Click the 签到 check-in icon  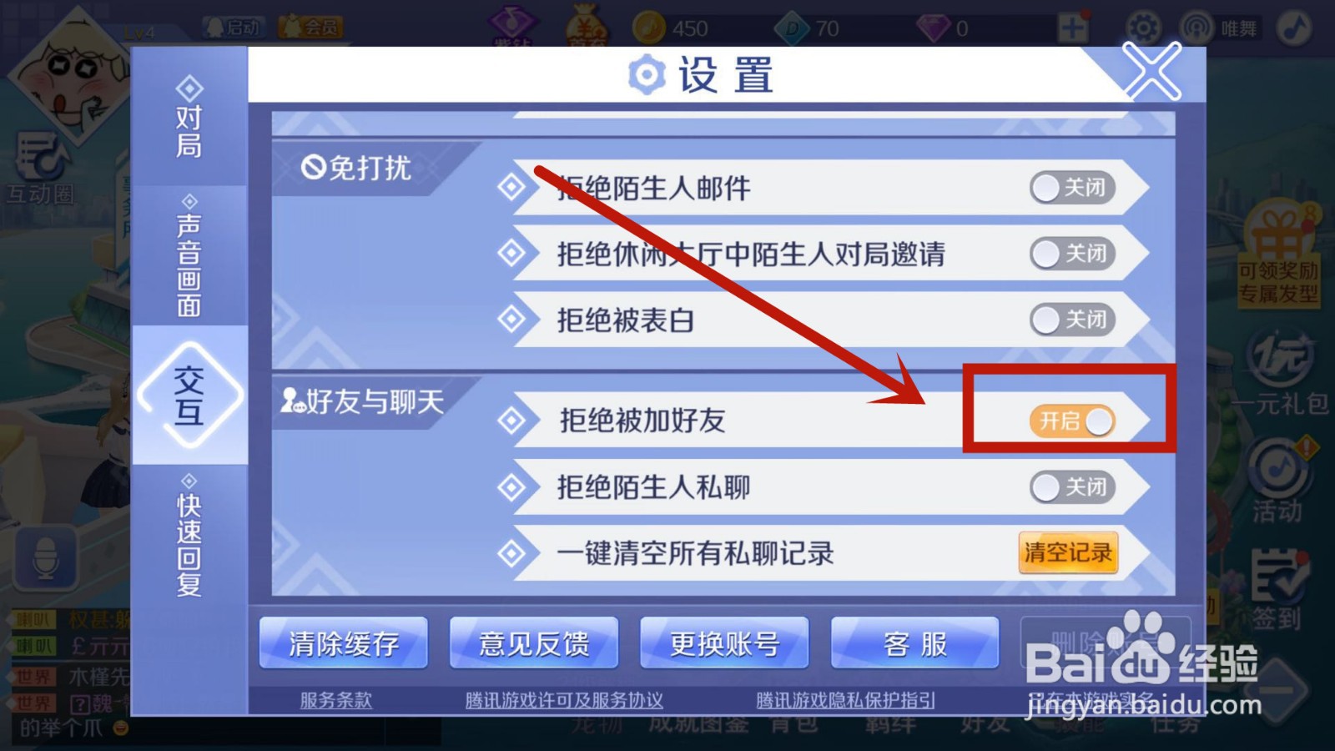click(x=1277, y=589)
